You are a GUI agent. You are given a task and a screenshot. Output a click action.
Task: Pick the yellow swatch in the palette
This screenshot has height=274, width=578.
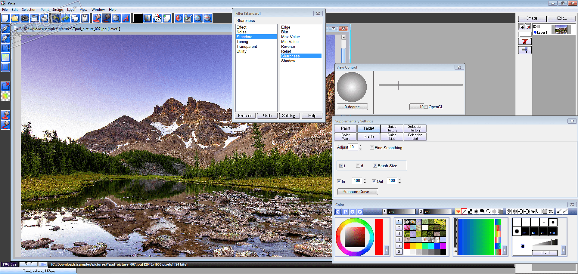(x=419, y=246)
